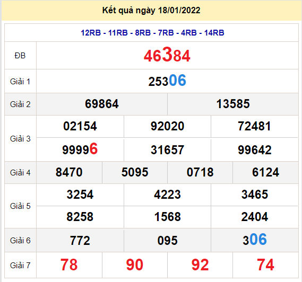
Task: Select Giải 6 number 095
Action: click(167, 241)
